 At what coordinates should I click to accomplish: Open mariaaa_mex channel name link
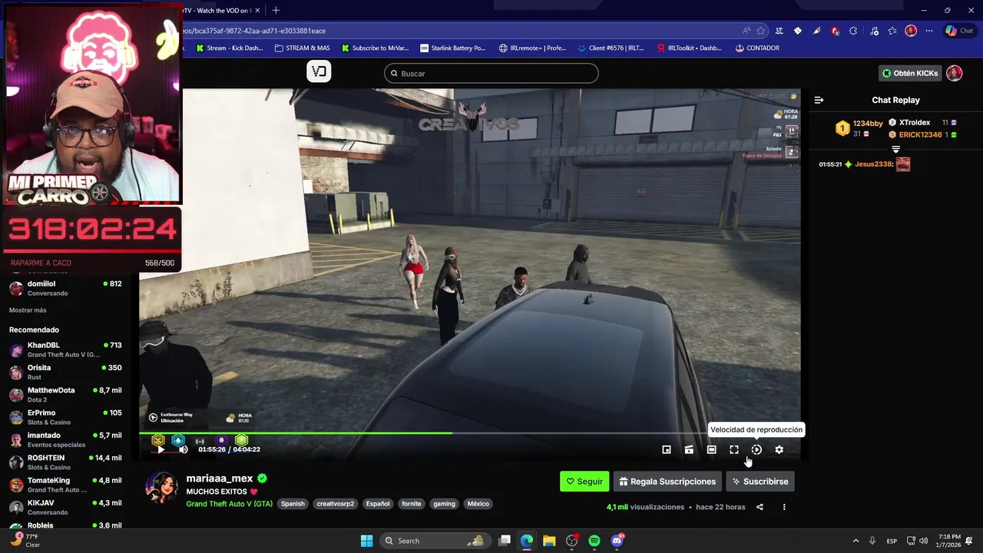220,478
